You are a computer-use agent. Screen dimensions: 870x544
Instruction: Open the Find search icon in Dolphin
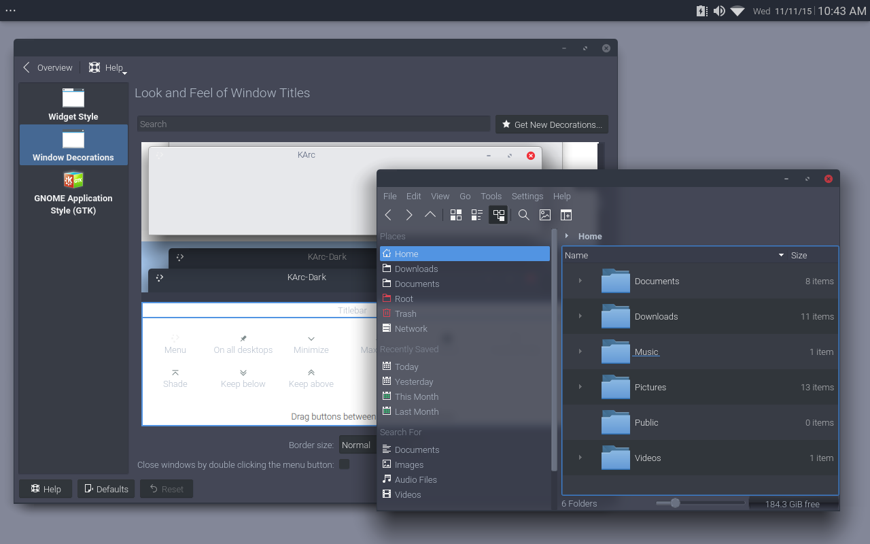[524, 215]
